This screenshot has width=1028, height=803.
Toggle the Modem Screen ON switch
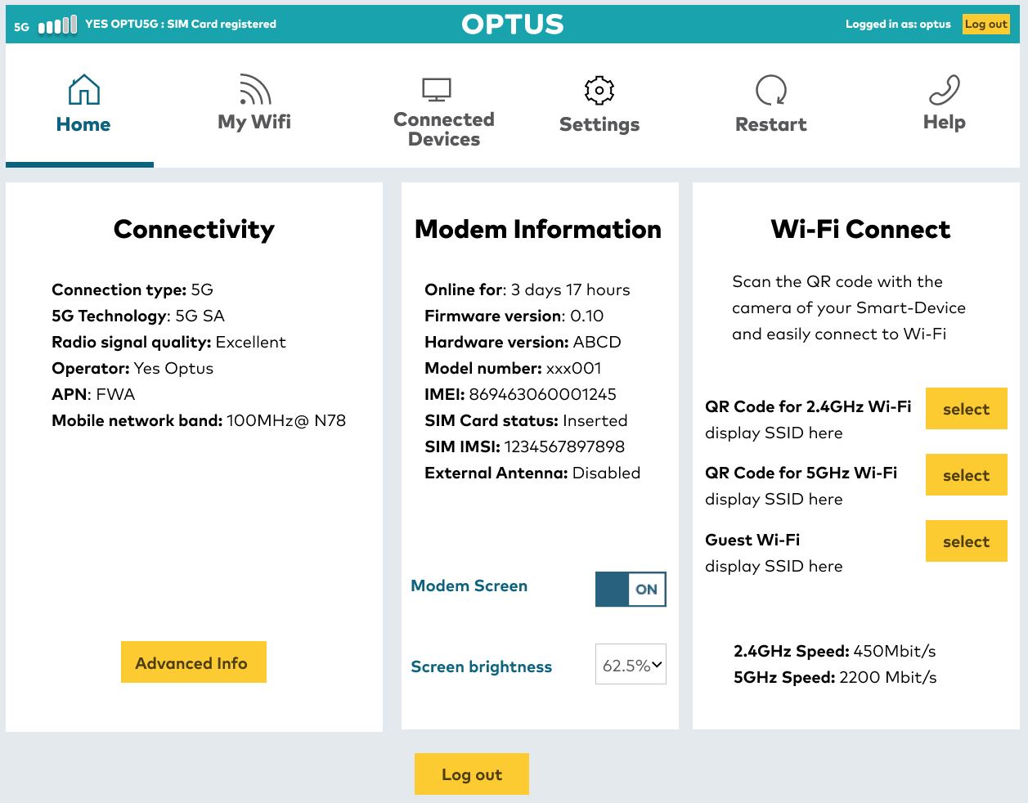pos(631,589)
